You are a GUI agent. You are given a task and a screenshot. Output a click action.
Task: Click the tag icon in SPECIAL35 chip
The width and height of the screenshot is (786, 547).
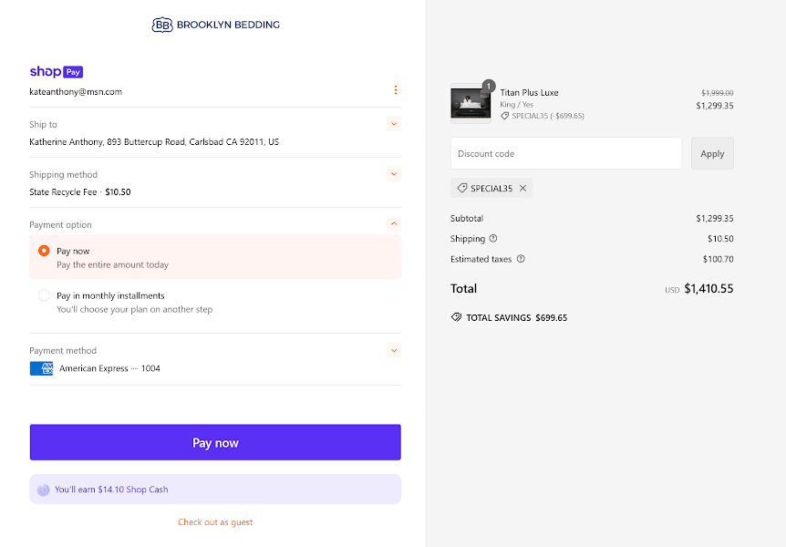(462, 188)
